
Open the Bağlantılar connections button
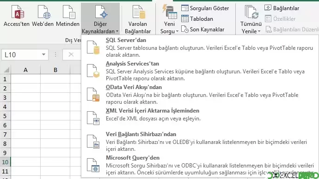(282, 8)
